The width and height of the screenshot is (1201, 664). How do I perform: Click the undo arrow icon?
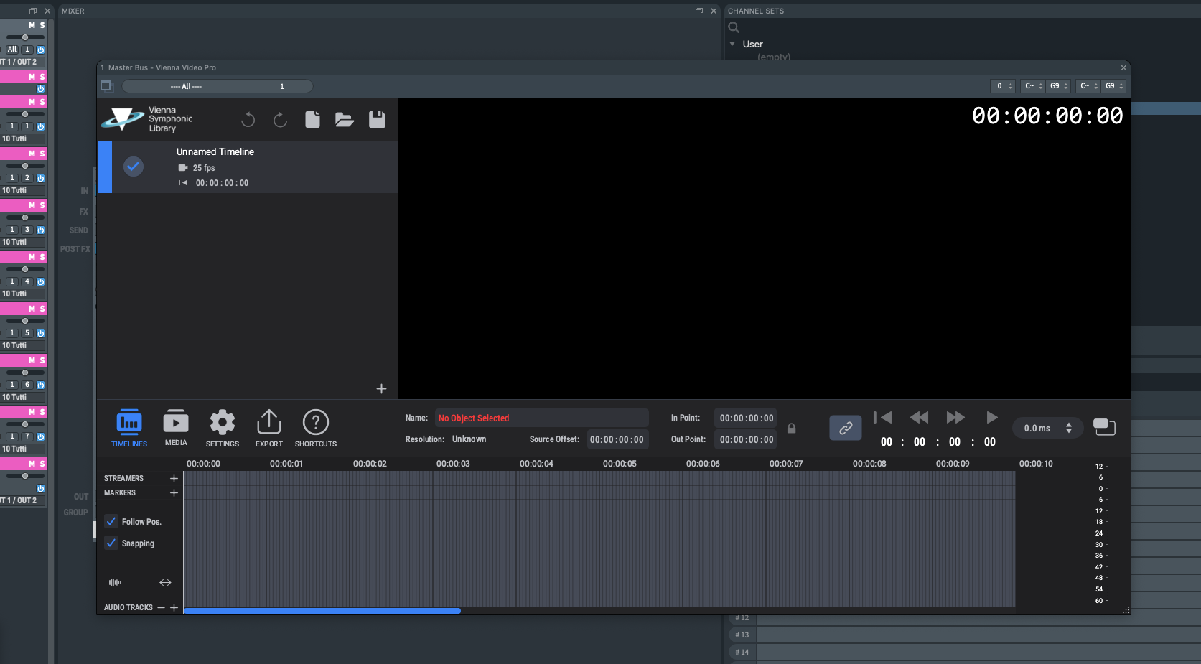248,120
